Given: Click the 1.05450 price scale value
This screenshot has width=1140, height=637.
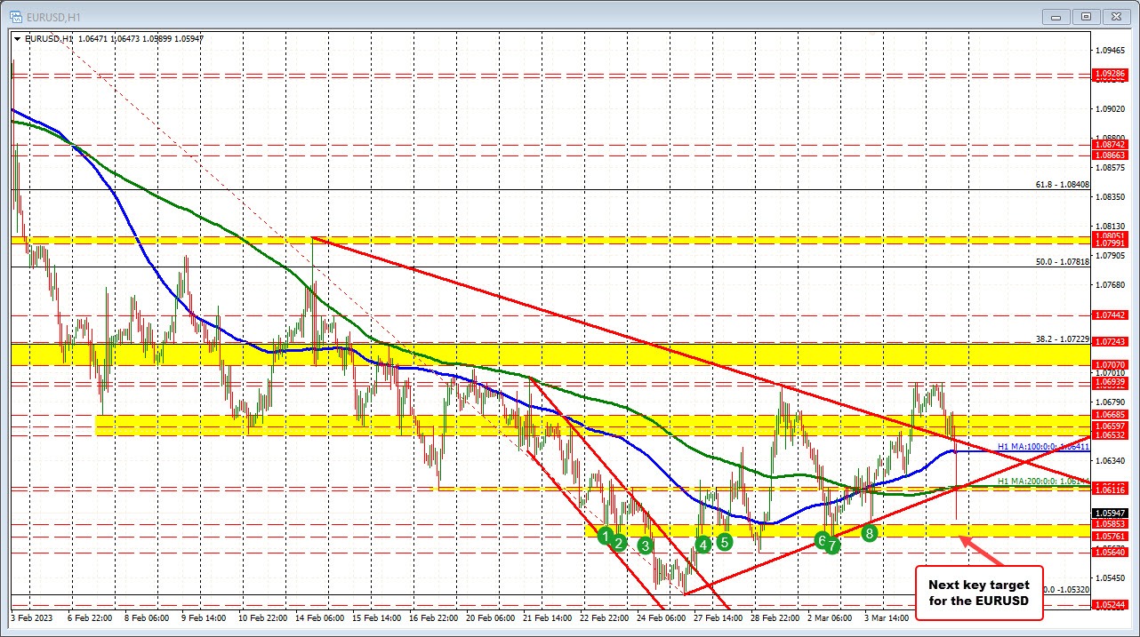Looking at the screenshot, I should (x=1111, y=577).
